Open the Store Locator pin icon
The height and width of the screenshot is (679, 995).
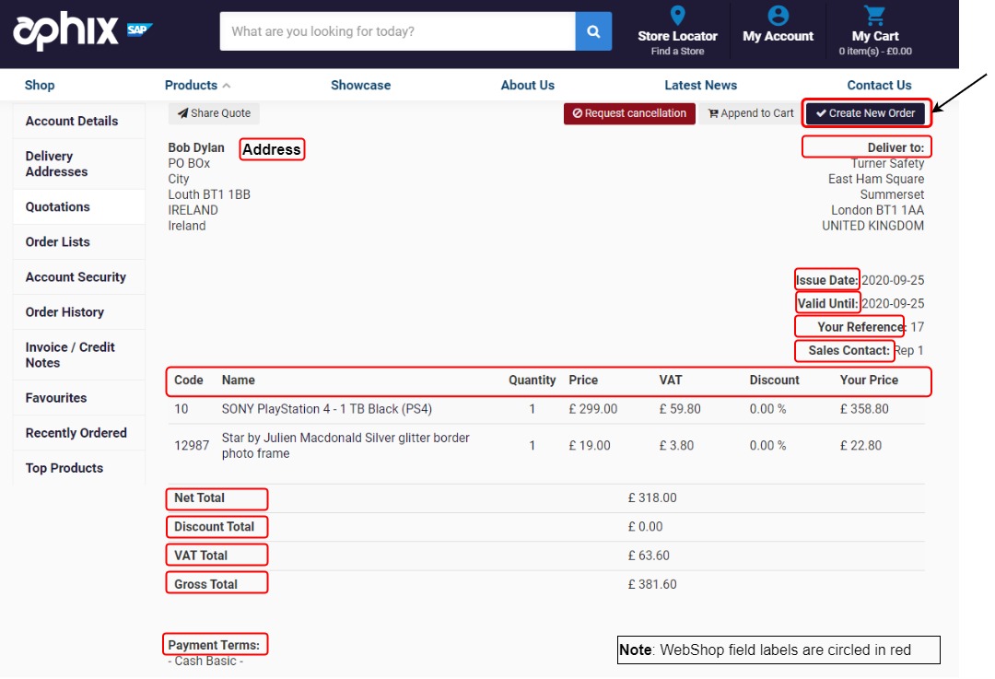(x=677, y=16)
